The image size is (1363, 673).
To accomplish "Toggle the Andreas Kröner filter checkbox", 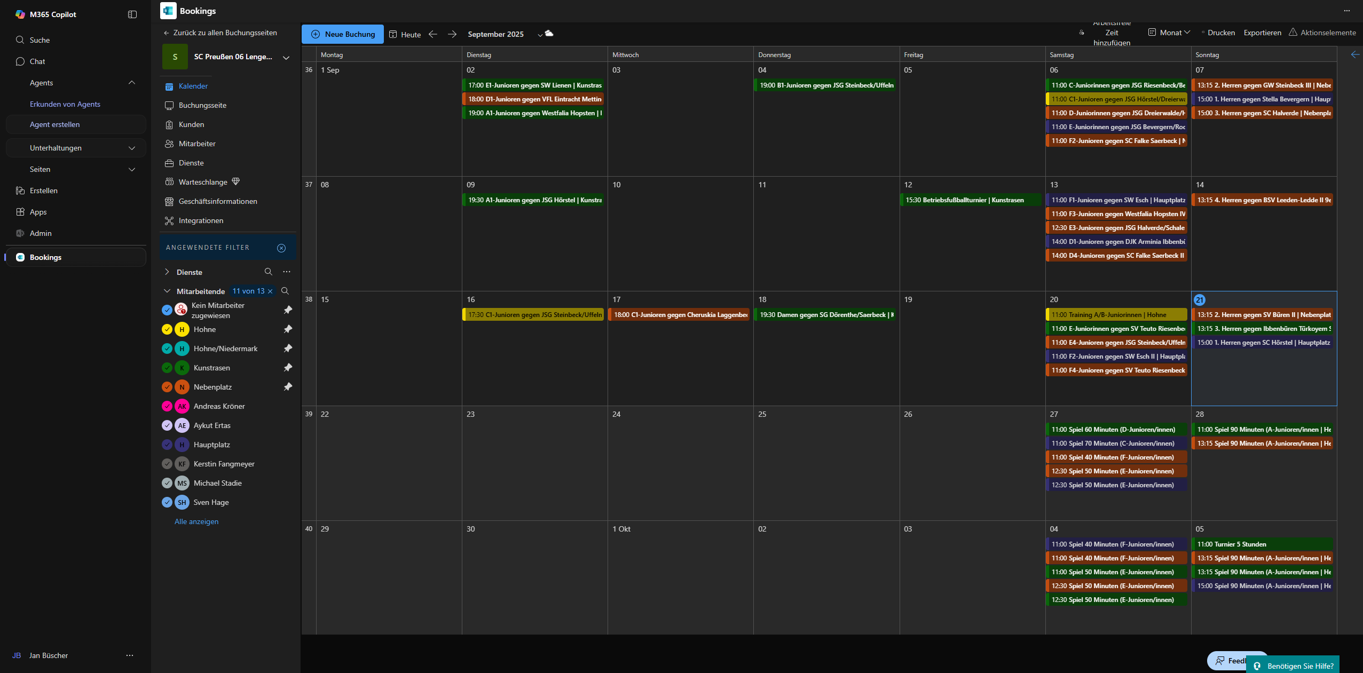I will click(167, 406).
